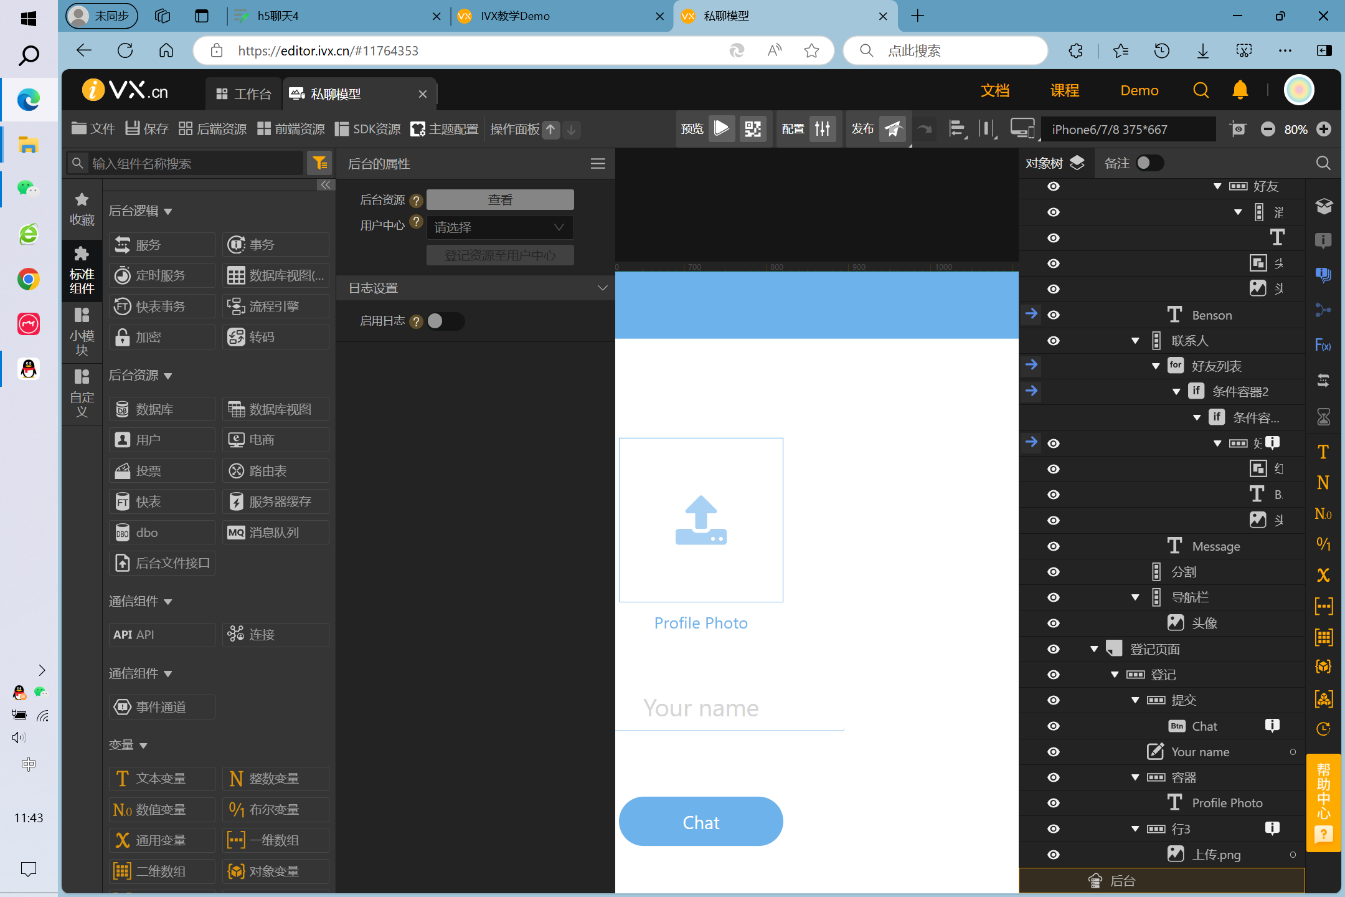
Task: Zoom out with minus icon
Action: coord(1268,130)
